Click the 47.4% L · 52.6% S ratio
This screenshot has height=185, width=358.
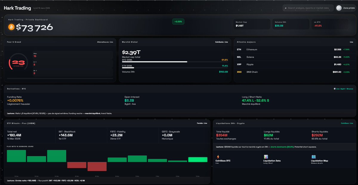(x=255, y=100)
